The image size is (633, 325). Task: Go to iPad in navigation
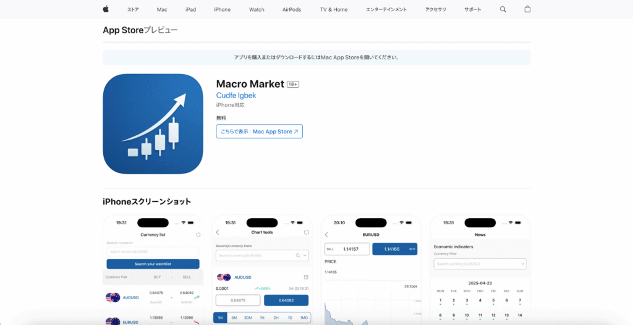(190, 10)
